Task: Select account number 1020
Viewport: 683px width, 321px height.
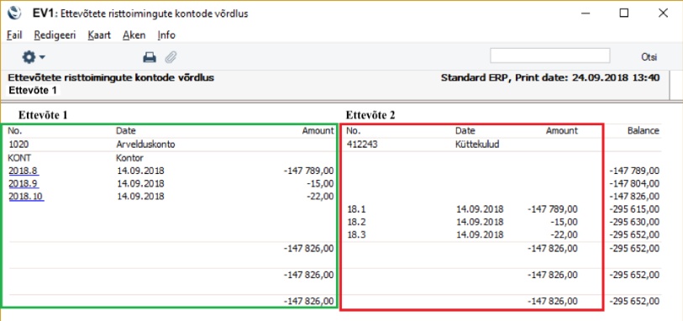Action: pos(18,145)
